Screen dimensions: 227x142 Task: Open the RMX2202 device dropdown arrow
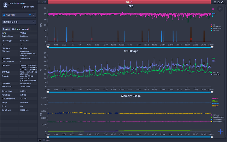34,15
